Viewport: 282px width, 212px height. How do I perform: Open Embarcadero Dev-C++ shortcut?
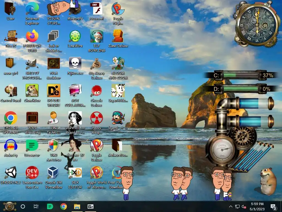tap(32, 177)
